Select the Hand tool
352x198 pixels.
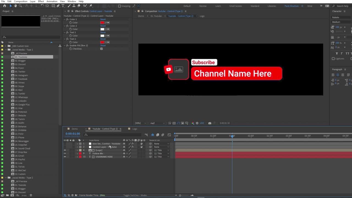[15, 5]
